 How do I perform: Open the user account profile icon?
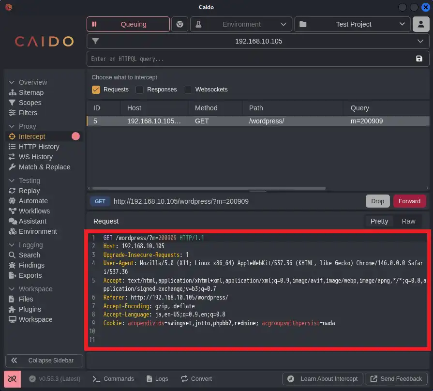tap(420, 24)
